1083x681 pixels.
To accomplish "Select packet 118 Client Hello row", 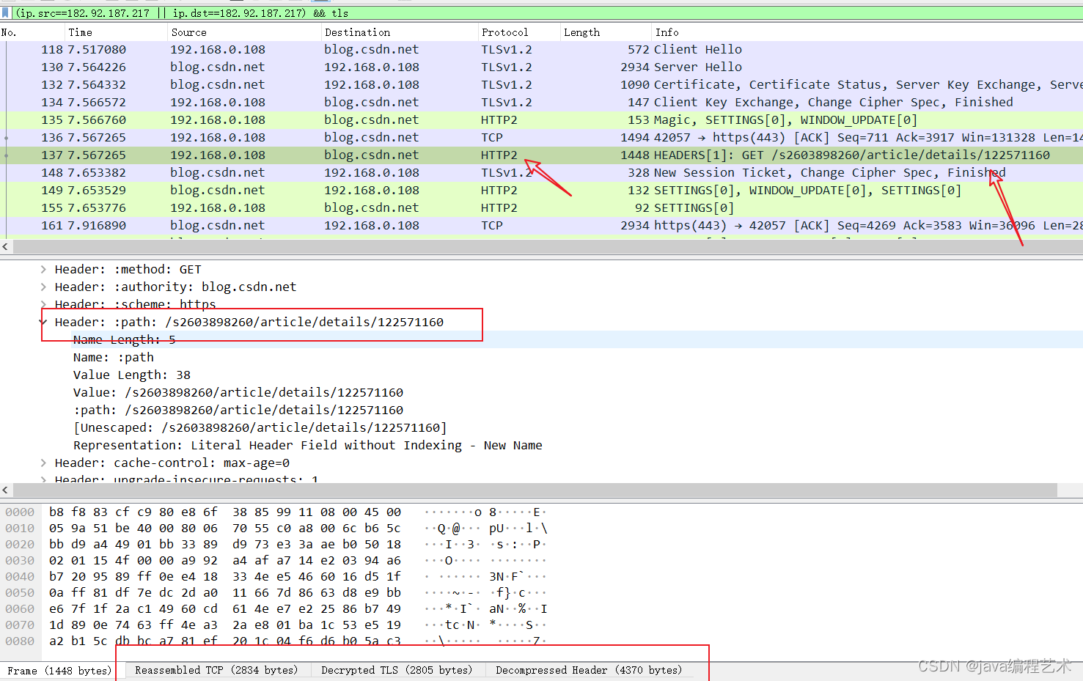I will [x=440, y=50].
